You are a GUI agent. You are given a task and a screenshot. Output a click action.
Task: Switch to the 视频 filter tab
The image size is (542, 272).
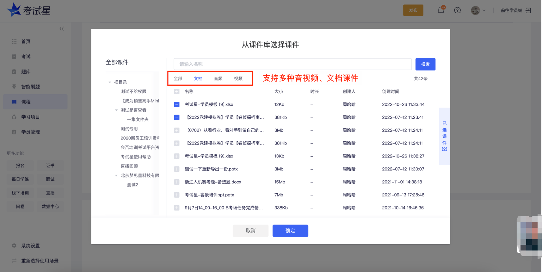click(238, 79)
